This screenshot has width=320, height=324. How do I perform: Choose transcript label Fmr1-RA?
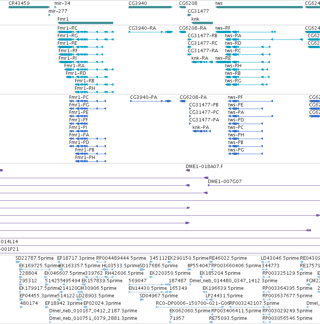pyautogui.click(x=74, y=66)
